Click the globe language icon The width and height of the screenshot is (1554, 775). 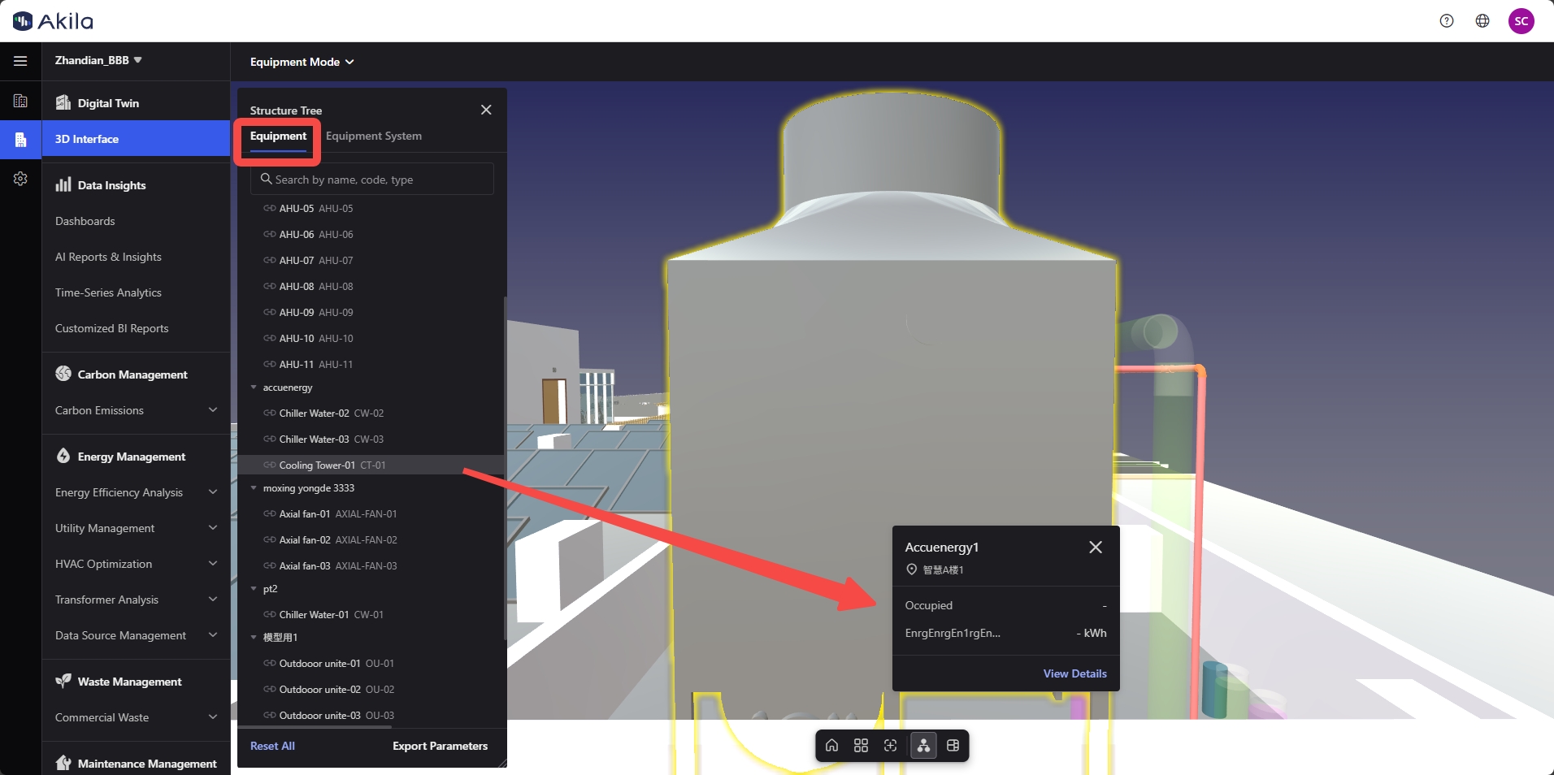pyautogui.click(x=1482, y=21)
